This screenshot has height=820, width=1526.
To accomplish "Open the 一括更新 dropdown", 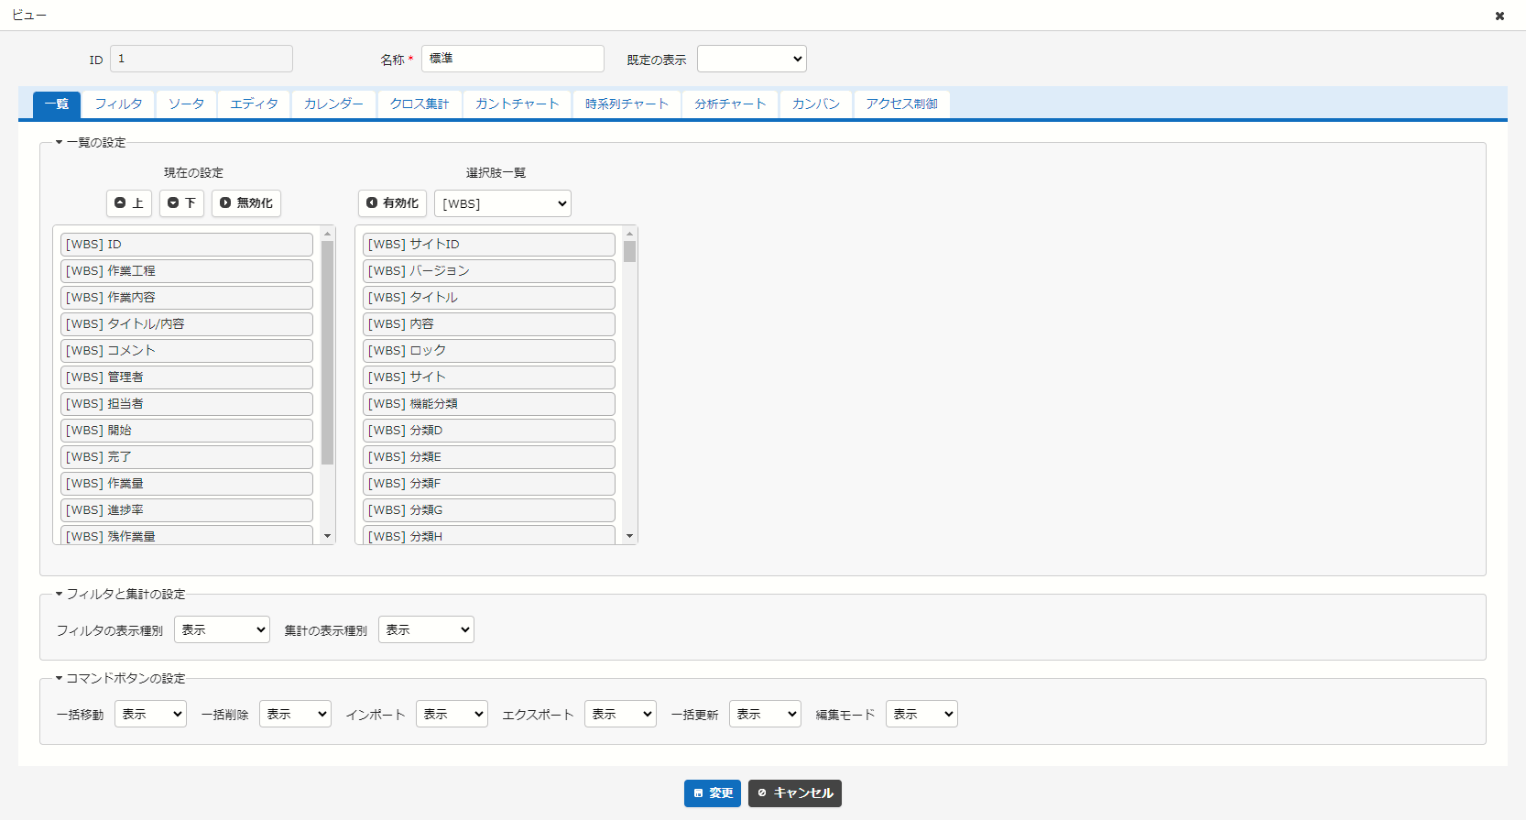I will point(765,714).
